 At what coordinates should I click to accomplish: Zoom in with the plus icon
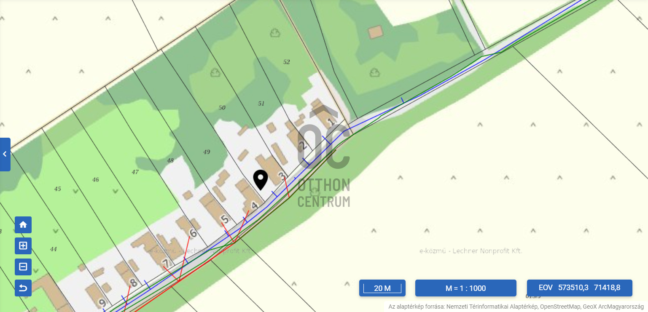23,246
